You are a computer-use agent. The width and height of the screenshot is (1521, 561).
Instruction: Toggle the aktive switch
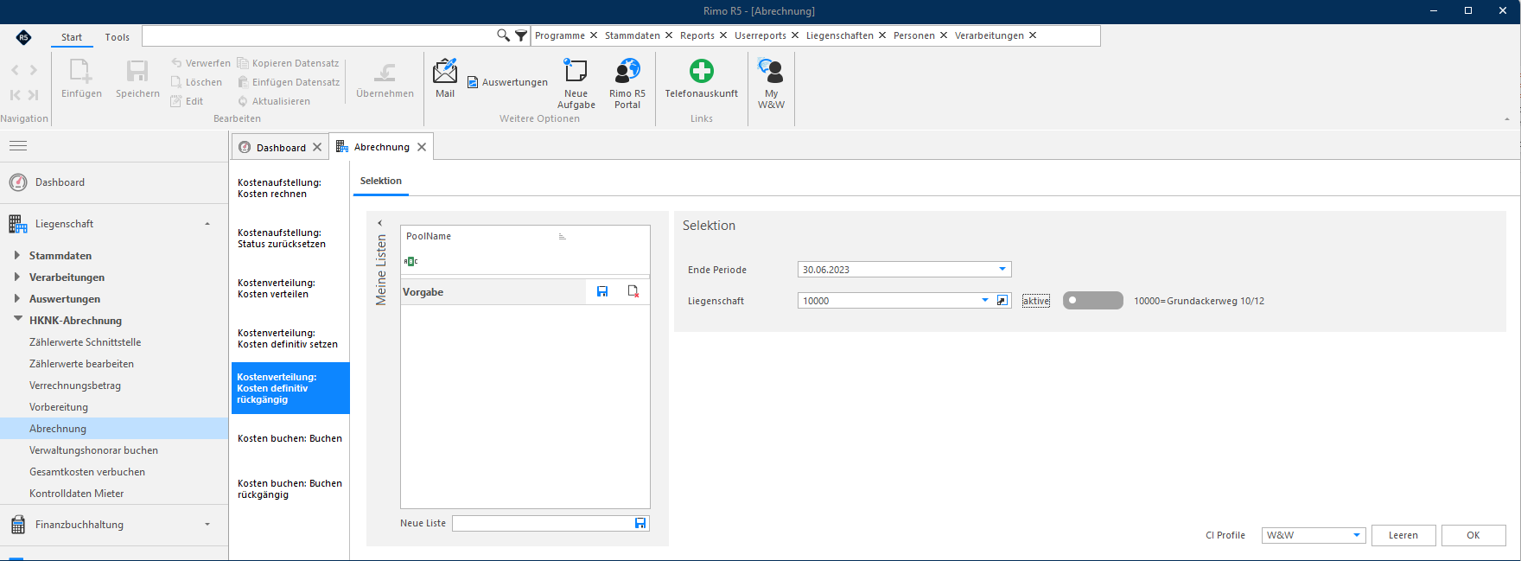click(x=1092, y=301)
